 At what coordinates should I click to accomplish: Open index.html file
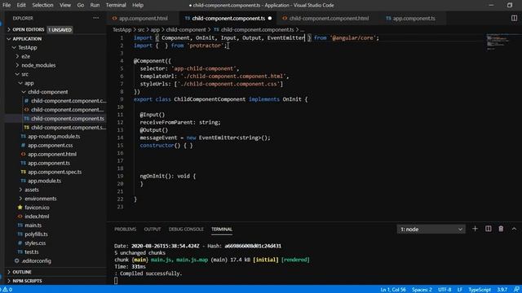pyautogui.click(x=37, y=216)
